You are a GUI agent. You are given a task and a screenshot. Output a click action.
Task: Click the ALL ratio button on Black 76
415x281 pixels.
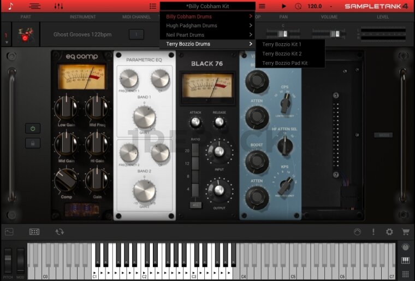(x=195, y=205)
